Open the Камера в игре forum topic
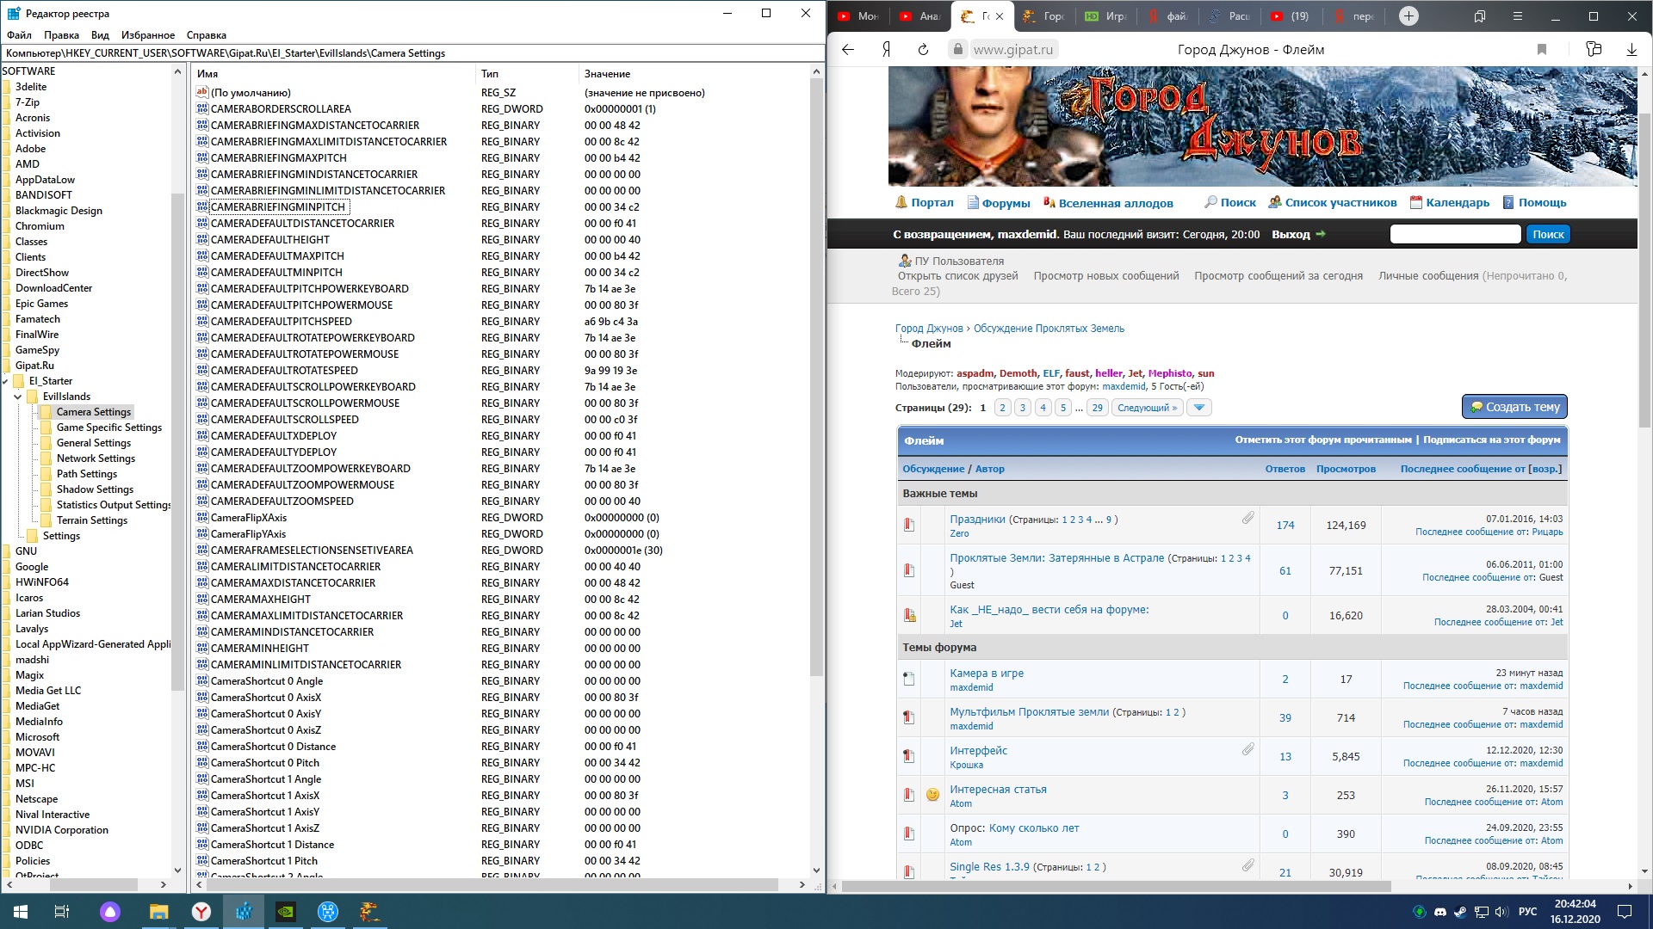Image resolution: width=1653 pixels, height=929 pixels. (987, 674)
